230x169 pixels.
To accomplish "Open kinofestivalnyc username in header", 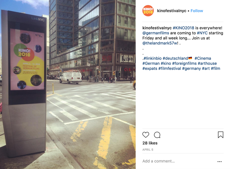I will tap(172, 11).
